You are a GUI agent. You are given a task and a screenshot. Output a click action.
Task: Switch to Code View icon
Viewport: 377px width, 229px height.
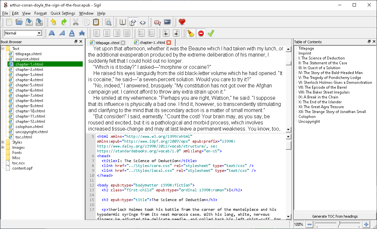pyautogui.click(x=142, y=22)
